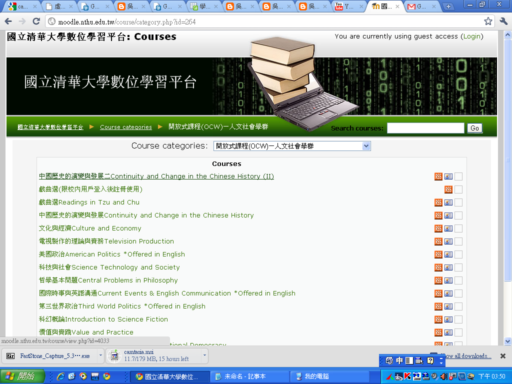Open Current Events & English Communication course
Screen dimensions: 512x384
click(167, 293)
